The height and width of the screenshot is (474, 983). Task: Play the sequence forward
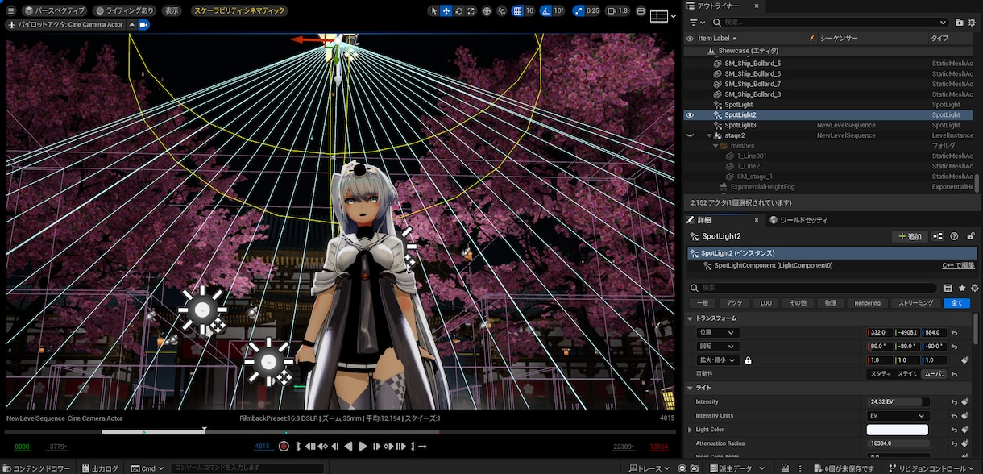[363, 447]
